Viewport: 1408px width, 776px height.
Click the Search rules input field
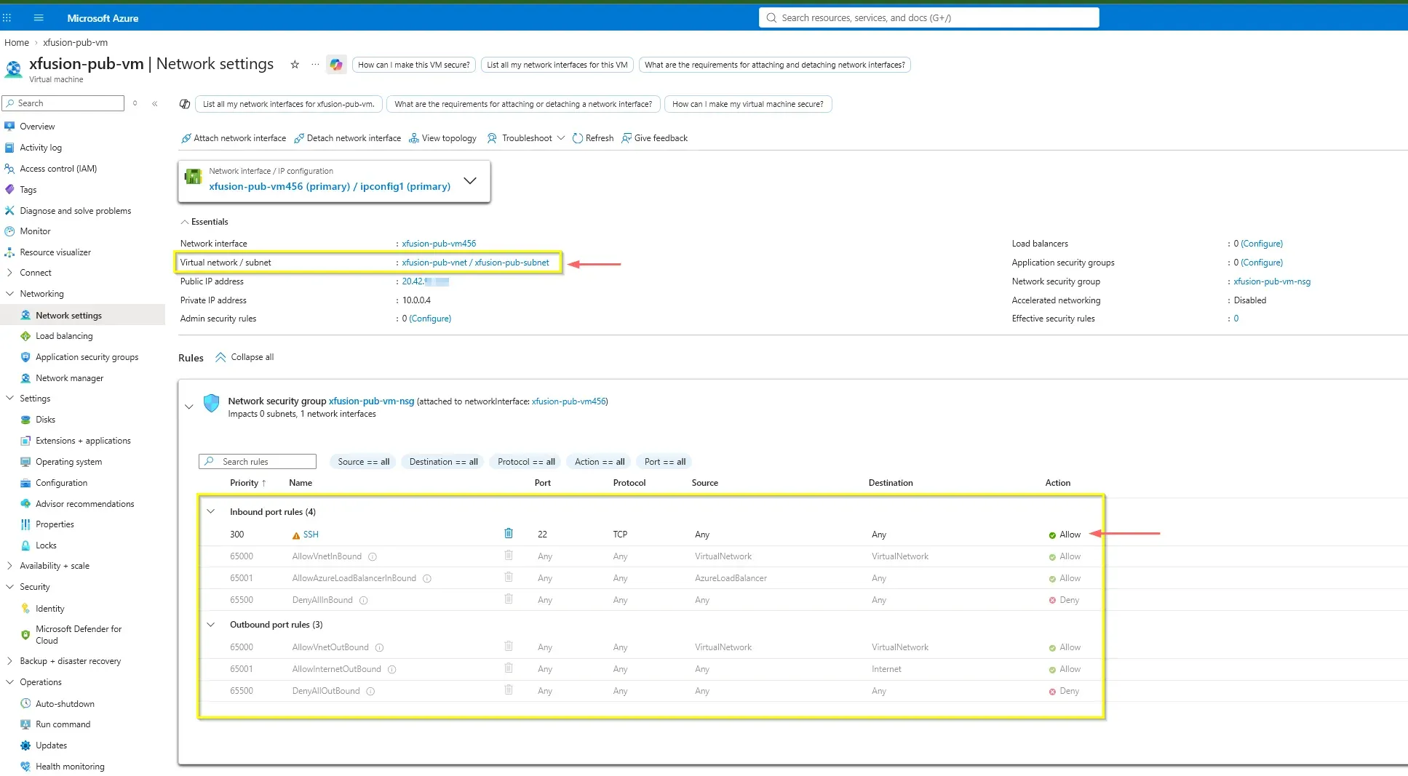pyautogui.click(x=258, y=462)
